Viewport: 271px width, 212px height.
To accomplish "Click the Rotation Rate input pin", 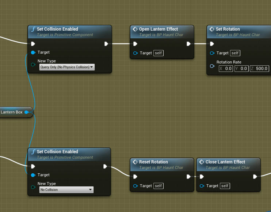I will coord(212,66).
